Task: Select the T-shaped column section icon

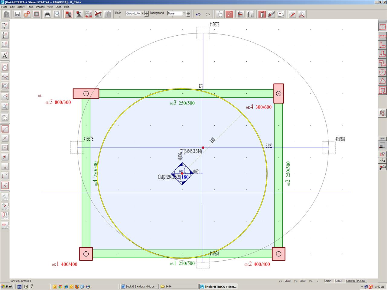Action: tap(382, 54)
